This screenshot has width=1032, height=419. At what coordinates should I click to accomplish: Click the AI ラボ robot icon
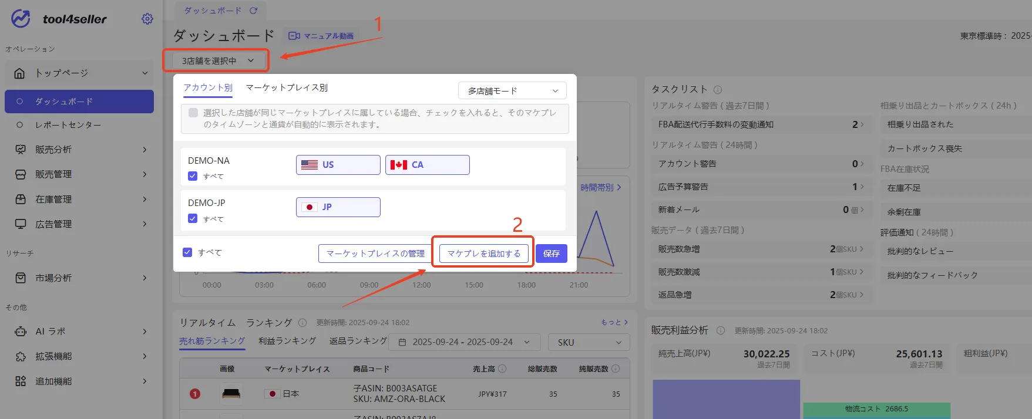pyautogui.click(x=21, y=332)
